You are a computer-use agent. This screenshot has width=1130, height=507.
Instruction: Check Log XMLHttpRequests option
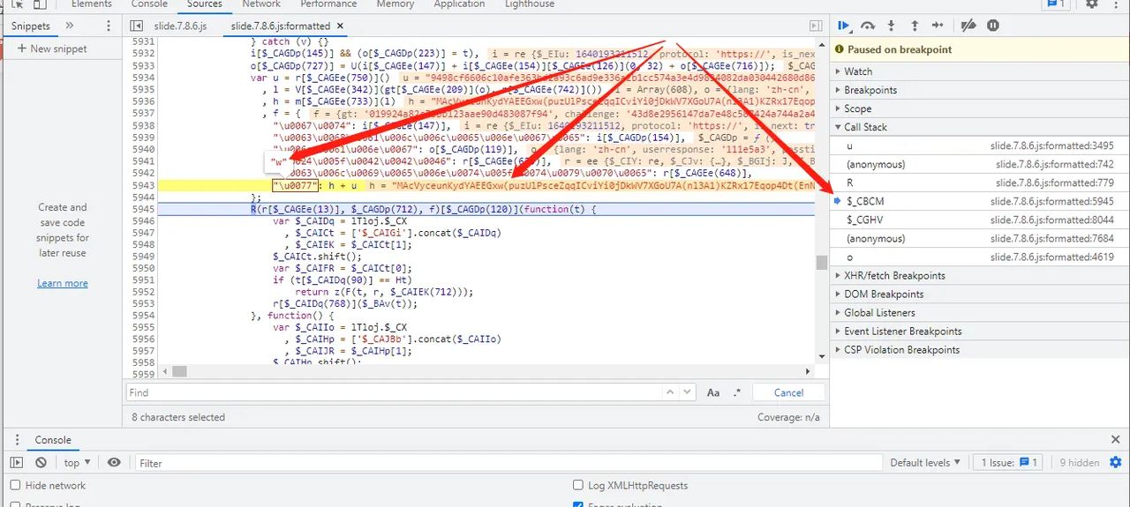578,486
